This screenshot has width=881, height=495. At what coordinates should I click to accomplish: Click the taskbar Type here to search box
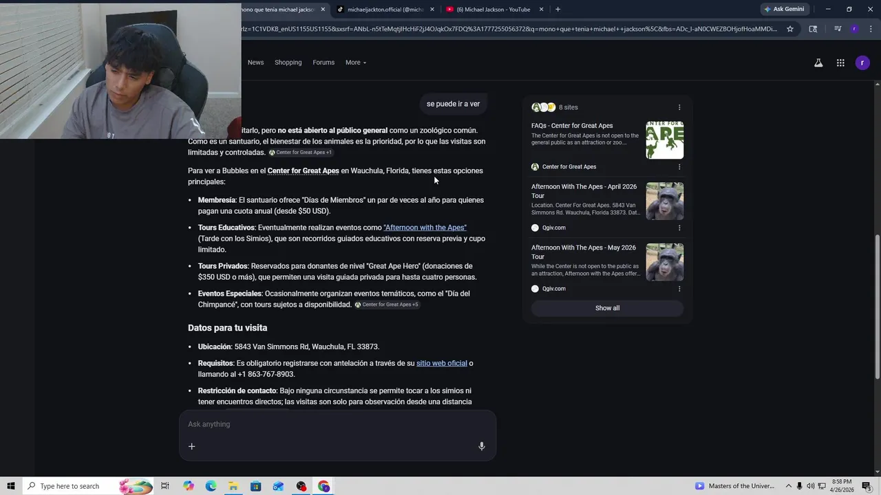point(87,486)
